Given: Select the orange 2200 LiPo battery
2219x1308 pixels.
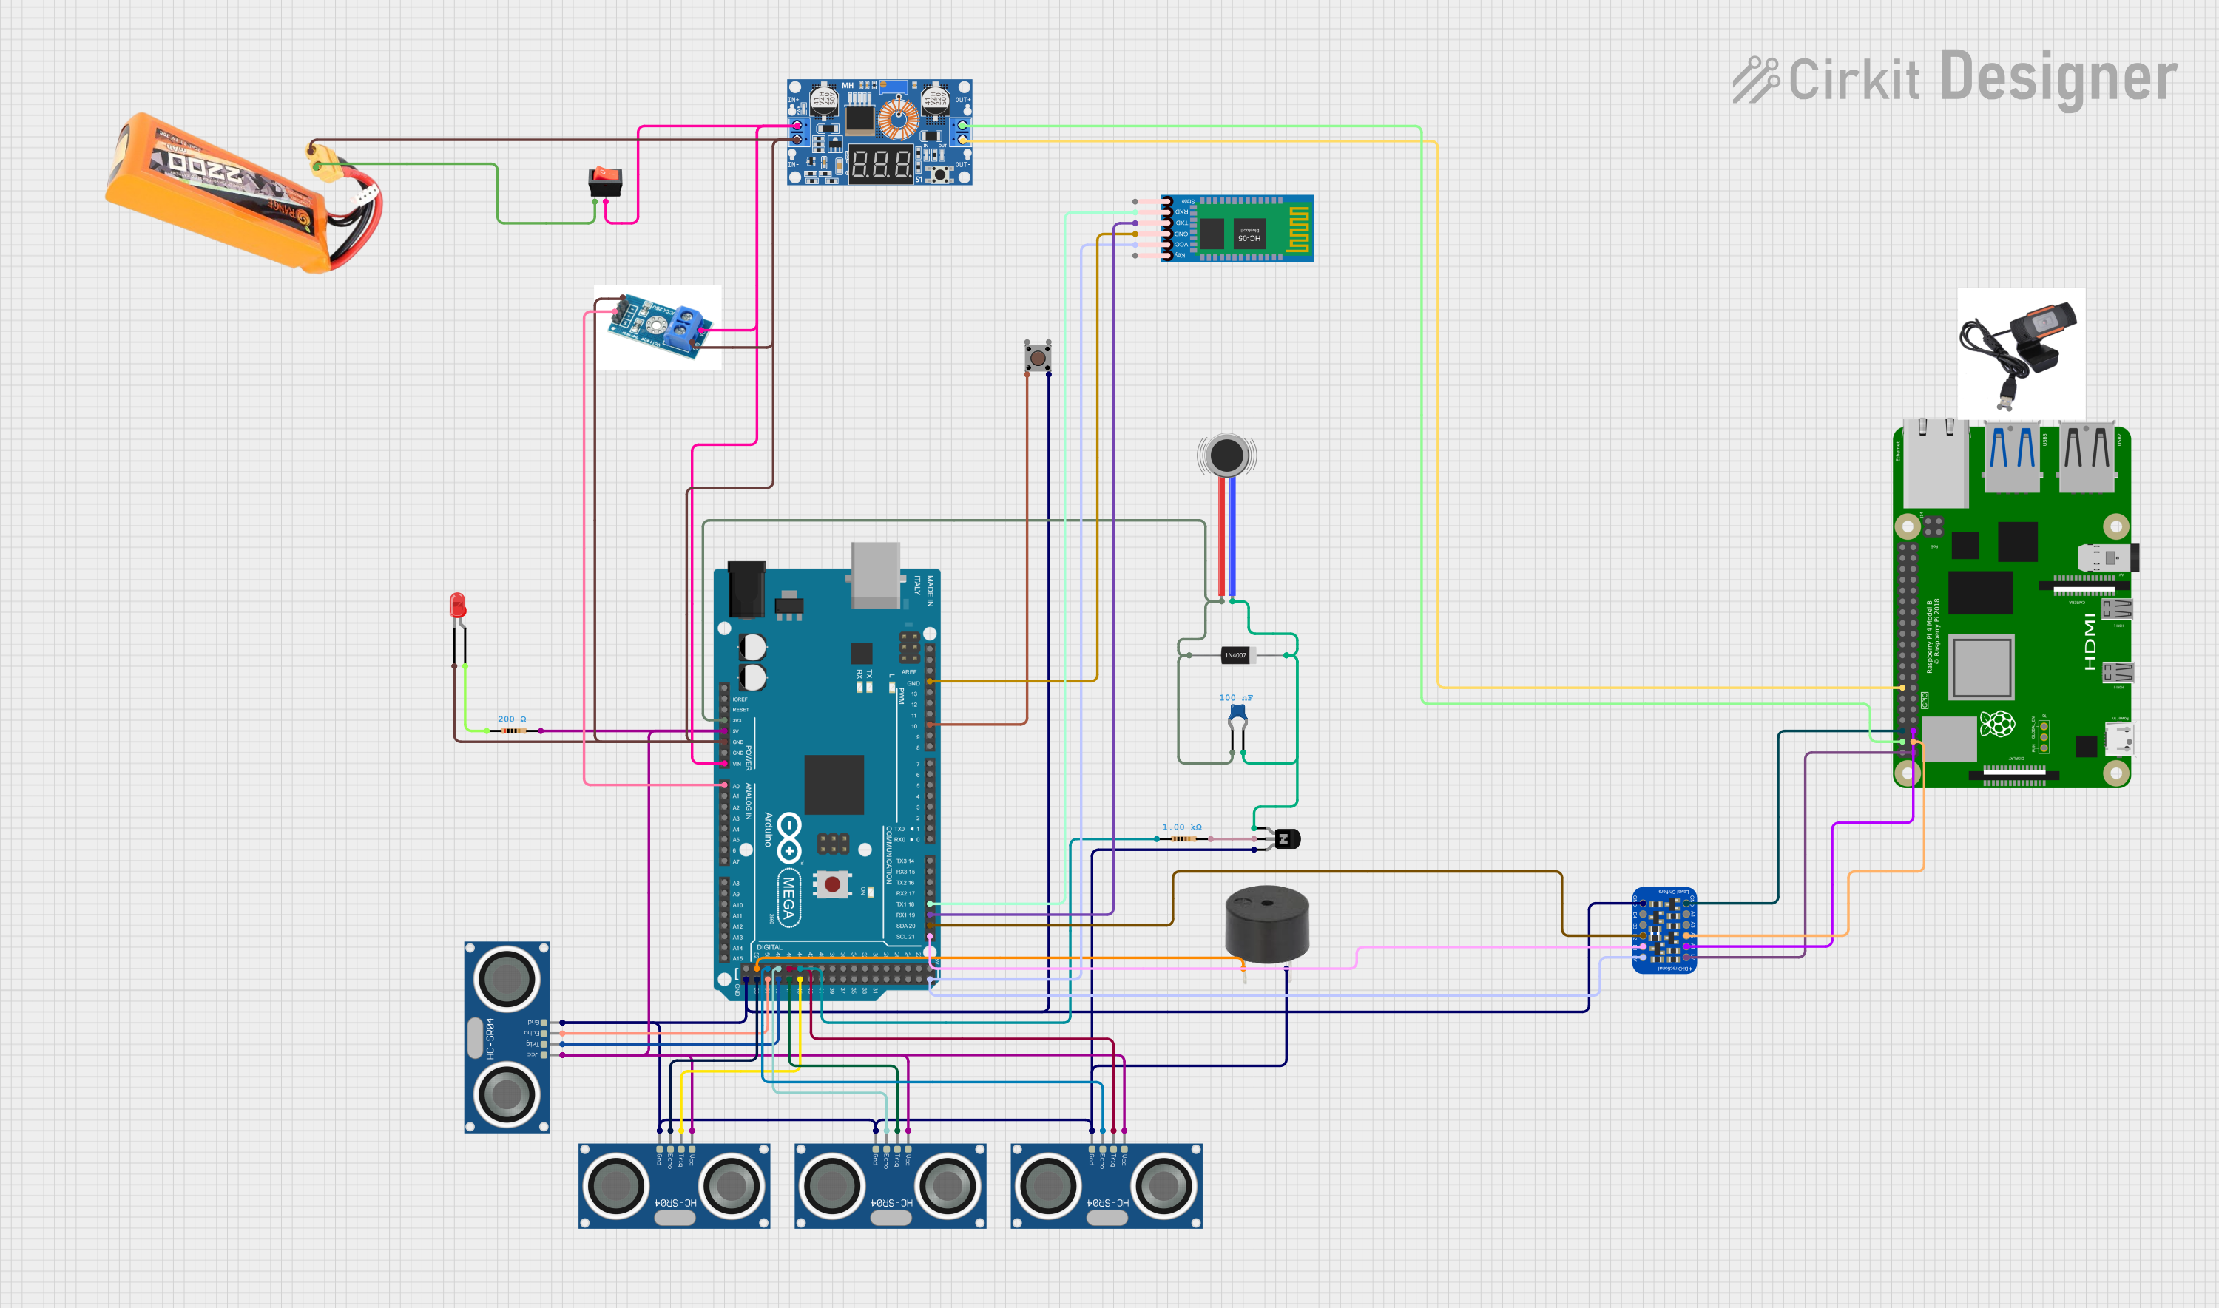Looking at the screenshot, I should click(x=243, y=193).
